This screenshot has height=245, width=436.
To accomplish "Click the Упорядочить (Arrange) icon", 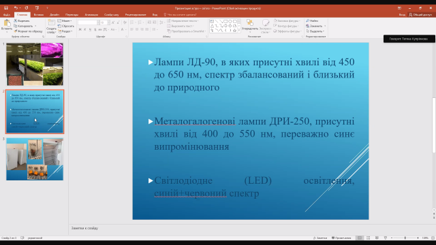I will [250, 23].
